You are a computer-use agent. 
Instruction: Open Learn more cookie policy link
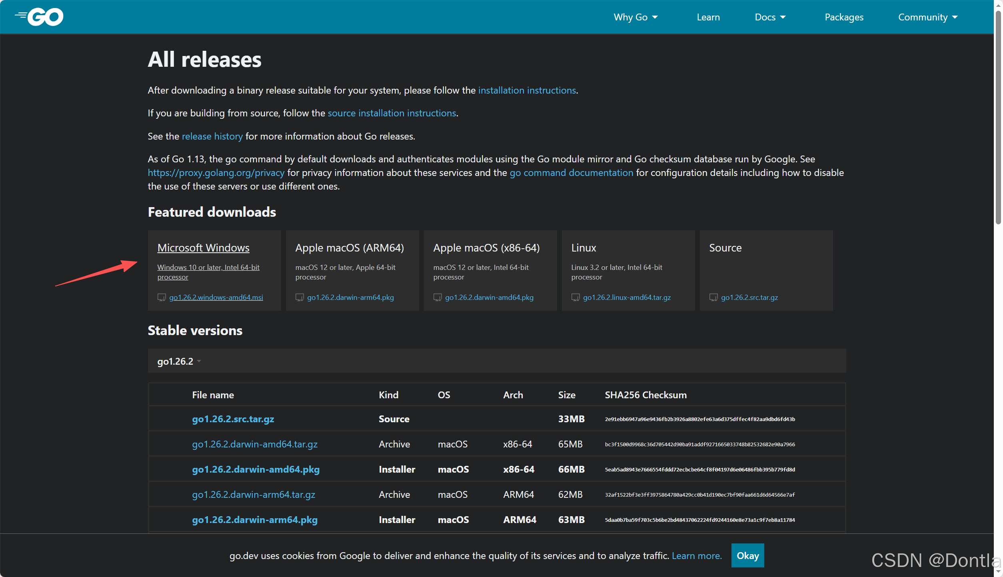pos(696,556)
